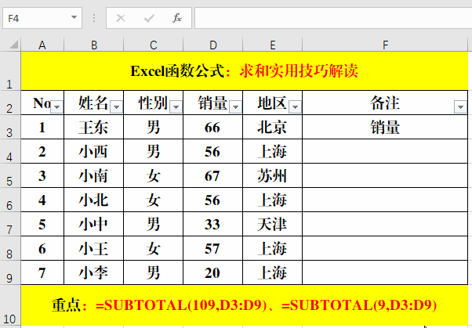Select the sales cell showing 20
Screen dimensions: 472x328
coord(212,272)
